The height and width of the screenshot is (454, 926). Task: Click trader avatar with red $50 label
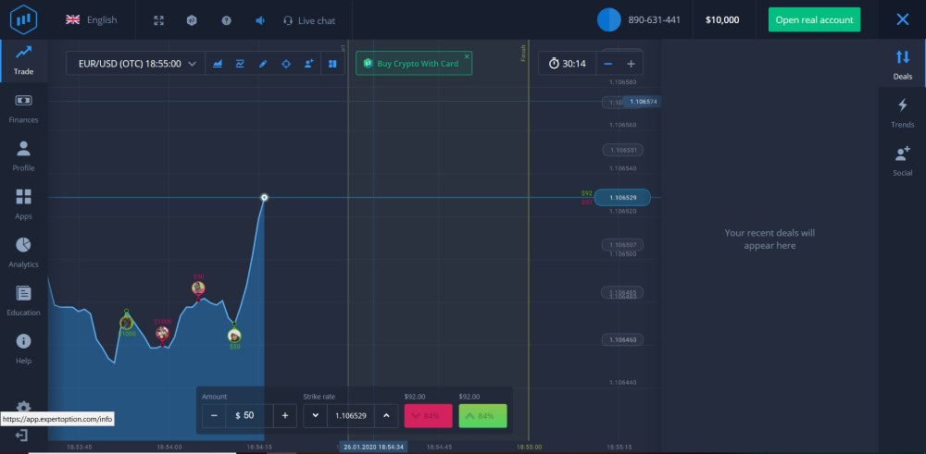tap(198, 288)
